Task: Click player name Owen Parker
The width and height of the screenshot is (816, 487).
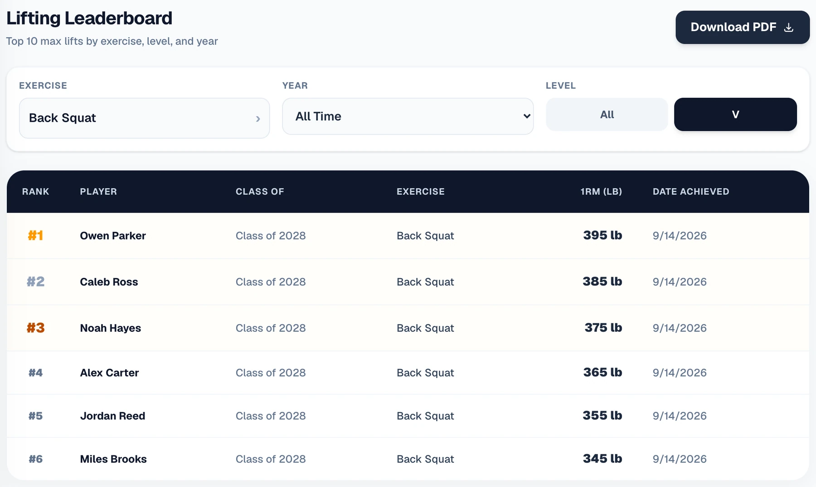Action: pyautogui.click(x=113, y=236)
